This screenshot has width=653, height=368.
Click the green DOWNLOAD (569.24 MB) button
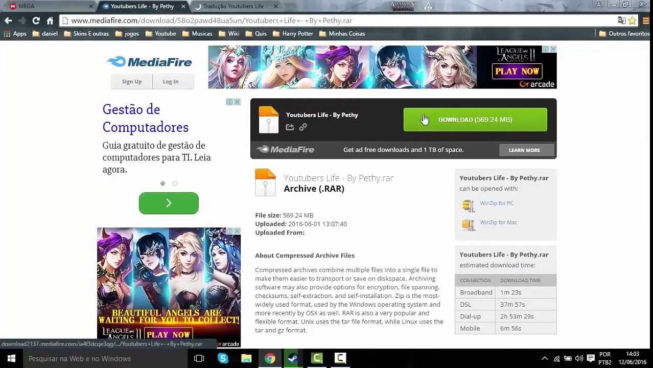point(475,120)
